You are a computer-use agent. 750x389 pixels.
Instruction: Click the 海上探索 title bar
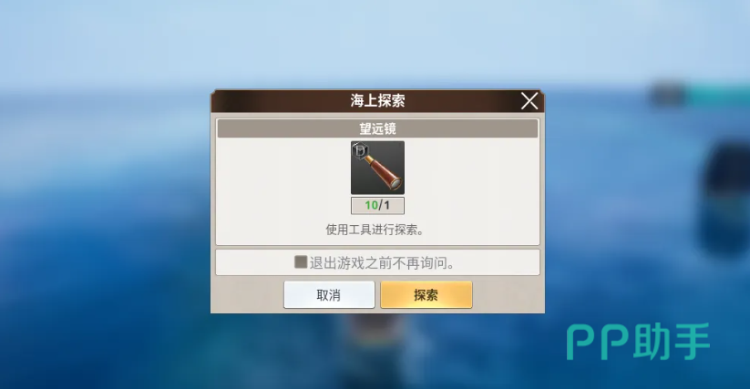(377, 101)
